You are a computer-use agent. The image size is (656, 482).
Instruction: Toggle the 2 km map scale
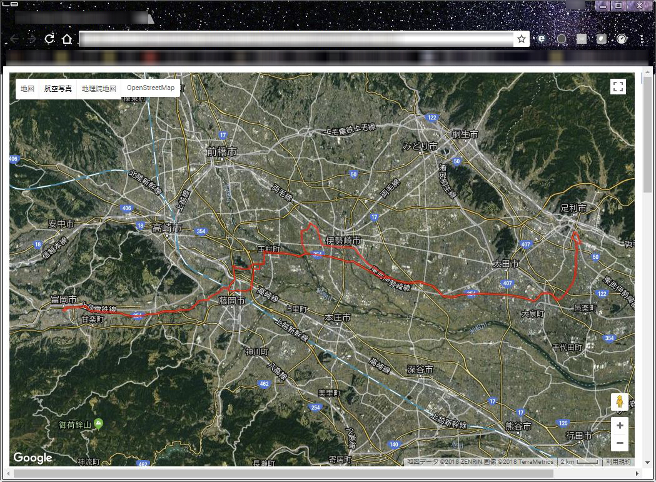pos(580,461)
